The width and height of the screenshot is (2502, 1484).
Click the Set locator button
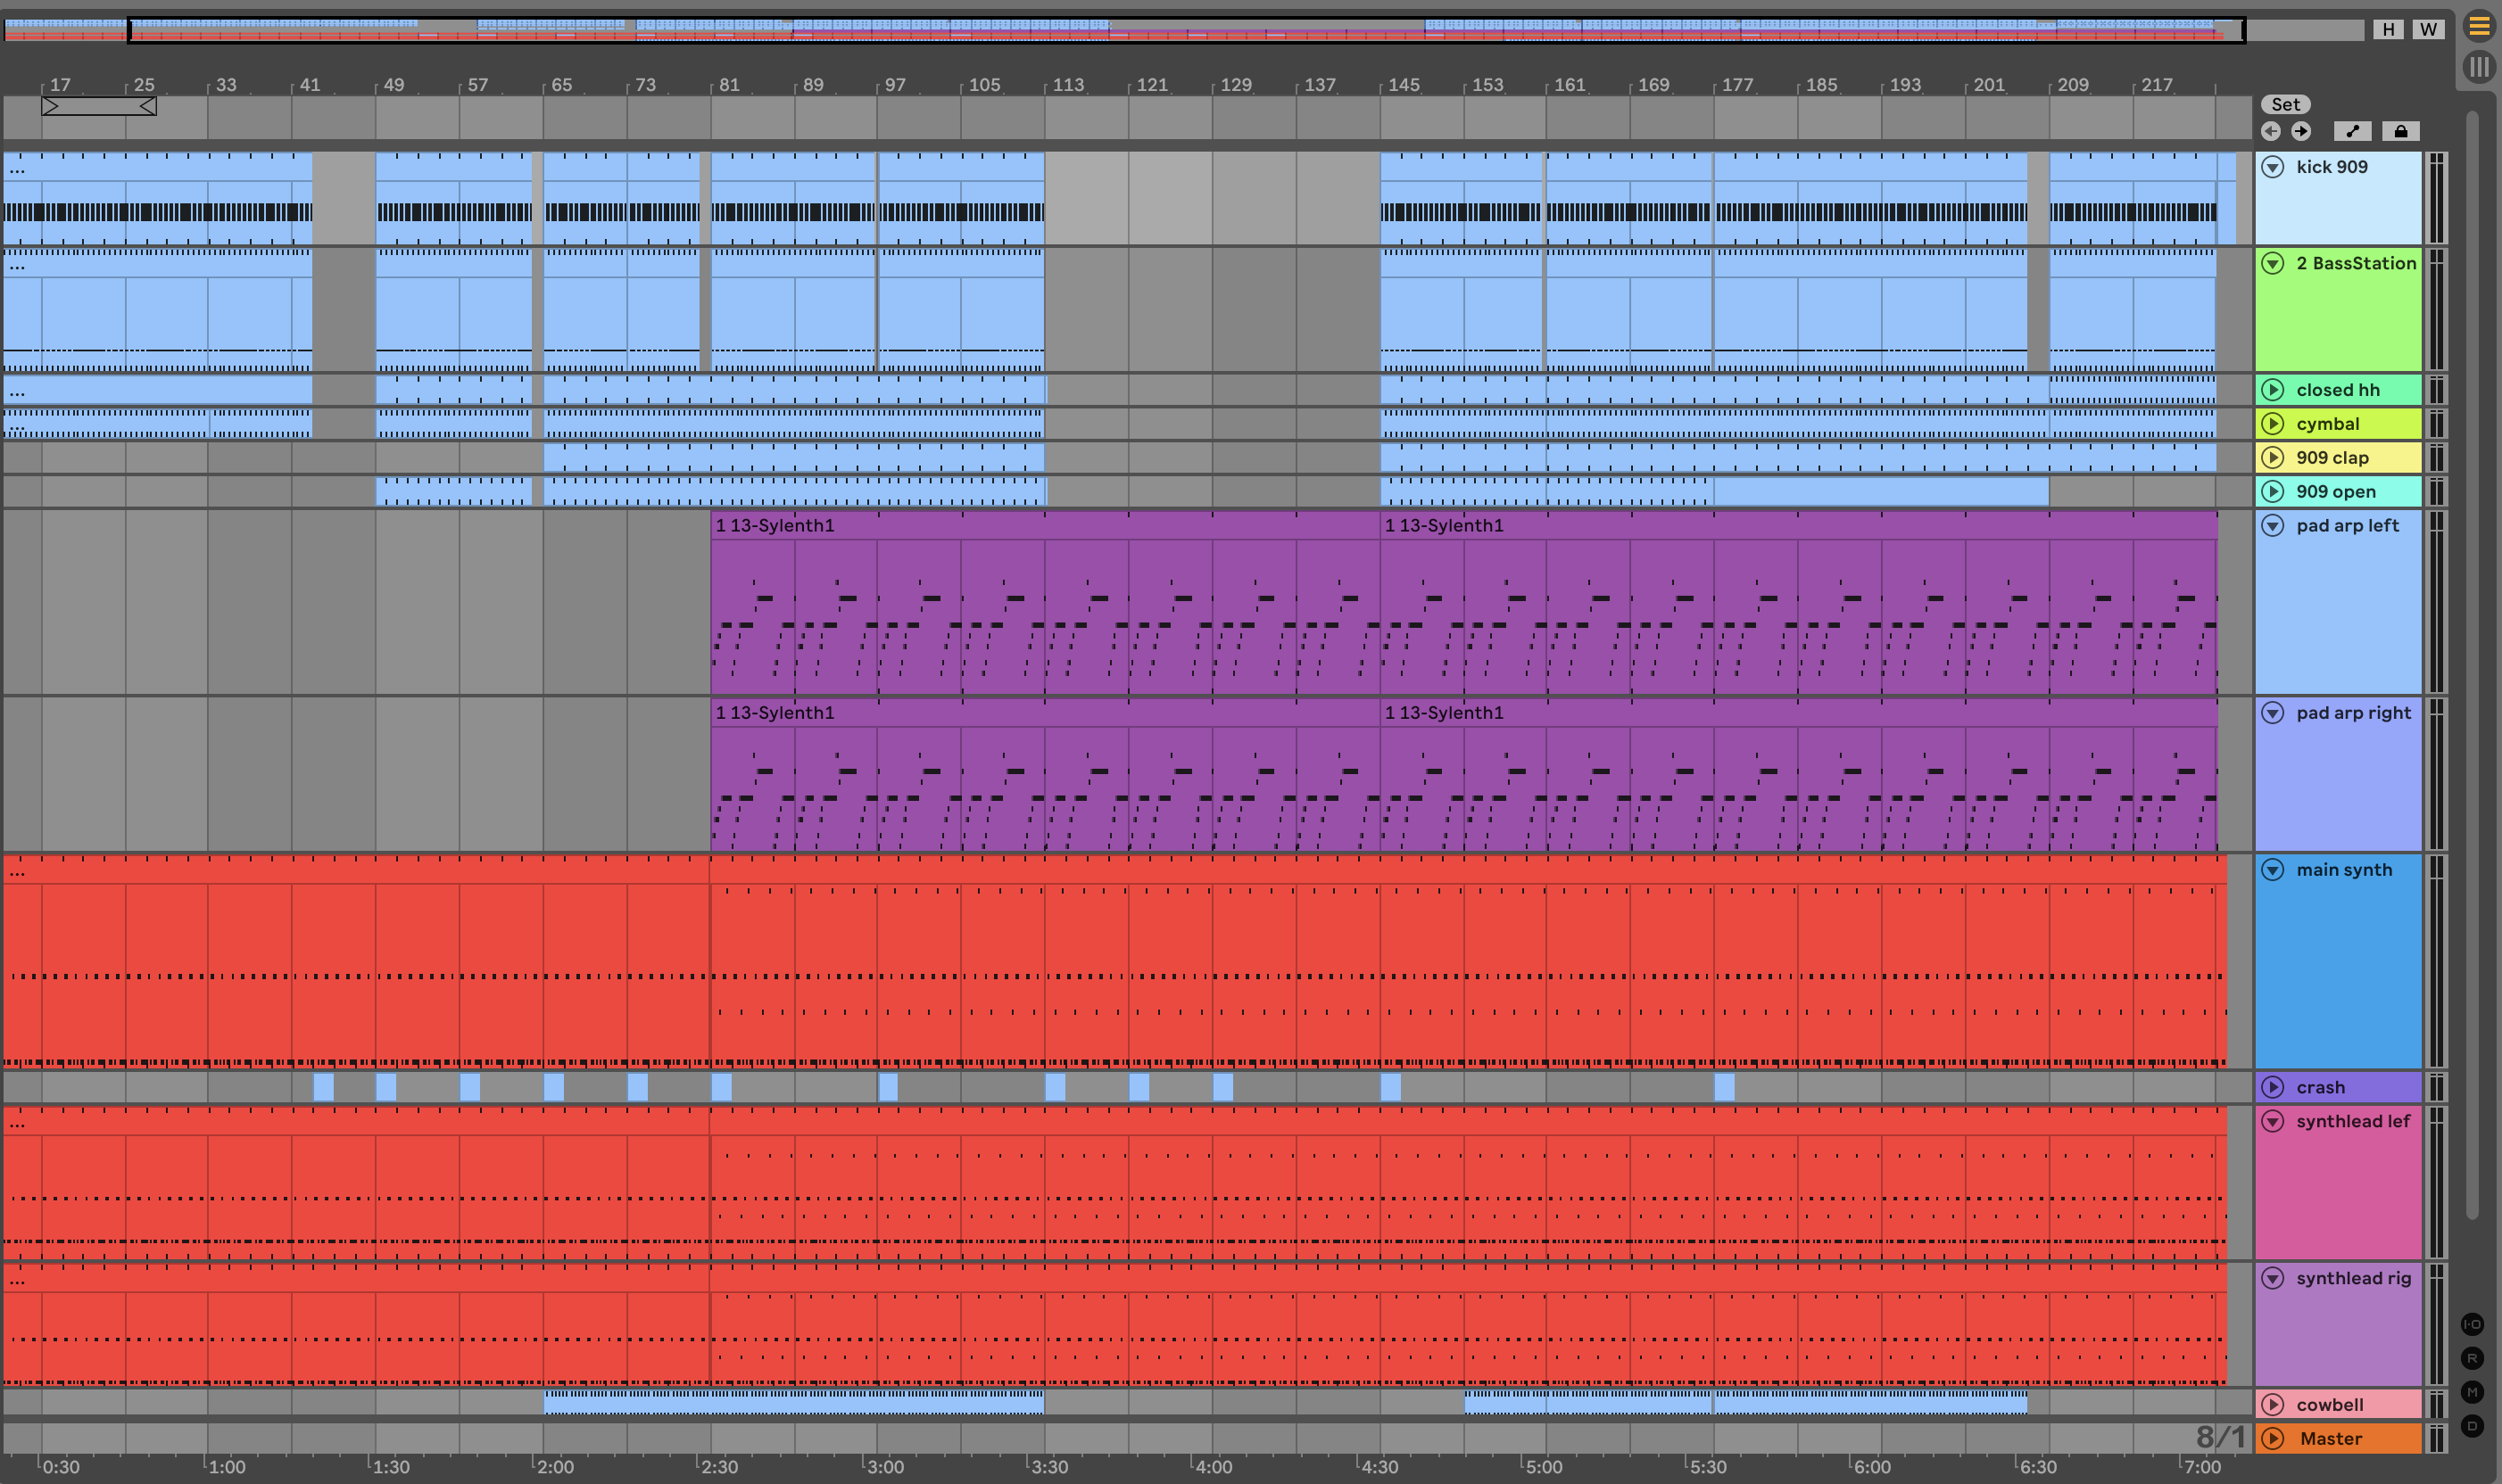click(x=2285, y=104)
